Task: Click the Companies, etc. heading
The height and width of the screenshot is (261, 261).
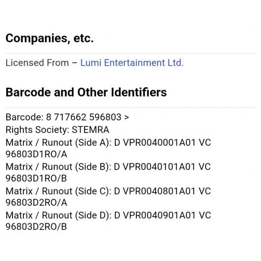Action: coord(50,38)
